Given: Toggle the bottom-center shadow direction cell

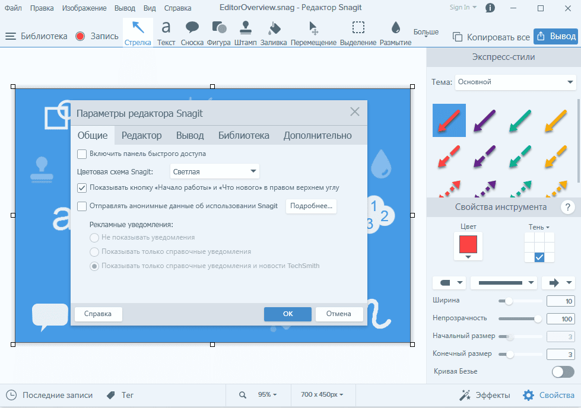Looking at the screenshot, I should pos(539,257).
